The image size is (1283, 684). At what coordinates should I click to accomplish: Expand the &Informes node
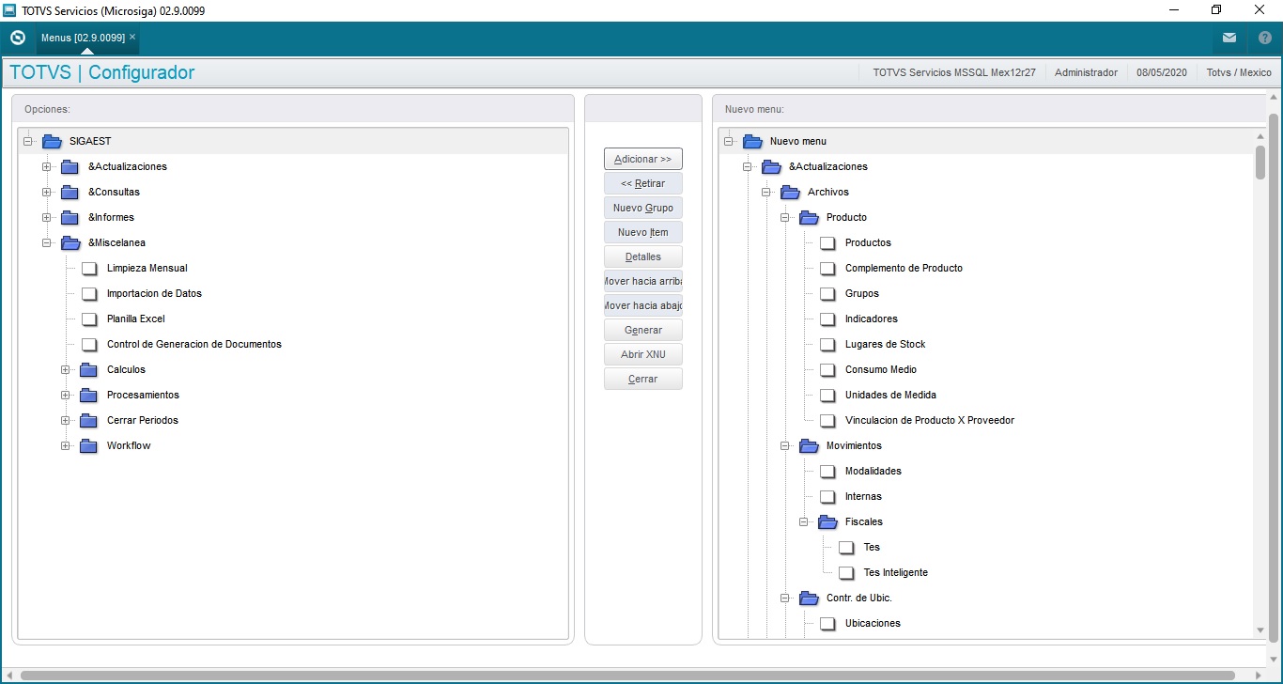click(x=47, y=217)
